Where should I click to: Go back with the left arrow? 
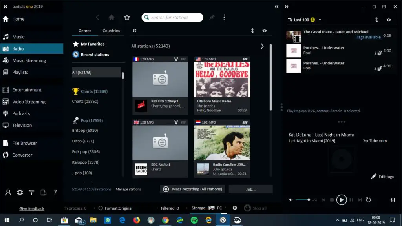pyautogui.click(x=97, y=17)
